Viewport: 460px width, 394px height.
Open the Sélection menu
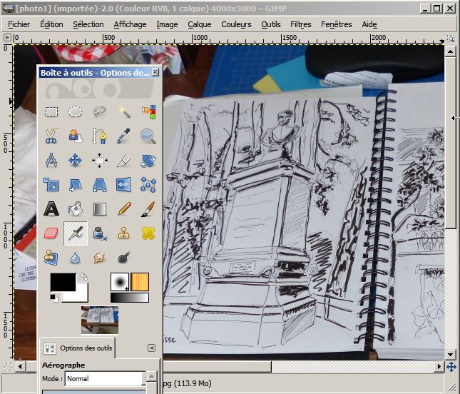pyautogui.click(x=88, y=24)
